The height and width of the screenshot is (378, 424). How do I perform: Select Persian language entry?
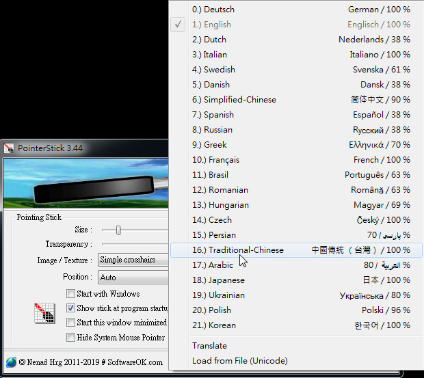pyautogui.click(x=296, y=235)
